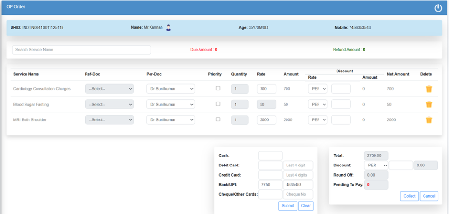This screenshot has height=214, width=450.
Task: Click the Search Service Name field
Action: (82, 50)
